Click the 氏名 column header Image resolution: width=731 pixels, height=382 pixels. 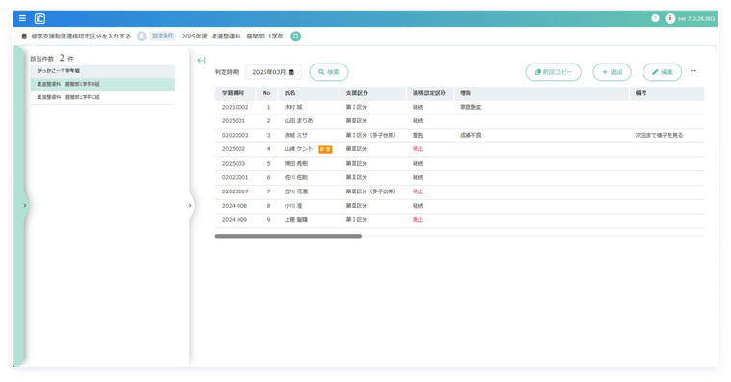point(309,93)
